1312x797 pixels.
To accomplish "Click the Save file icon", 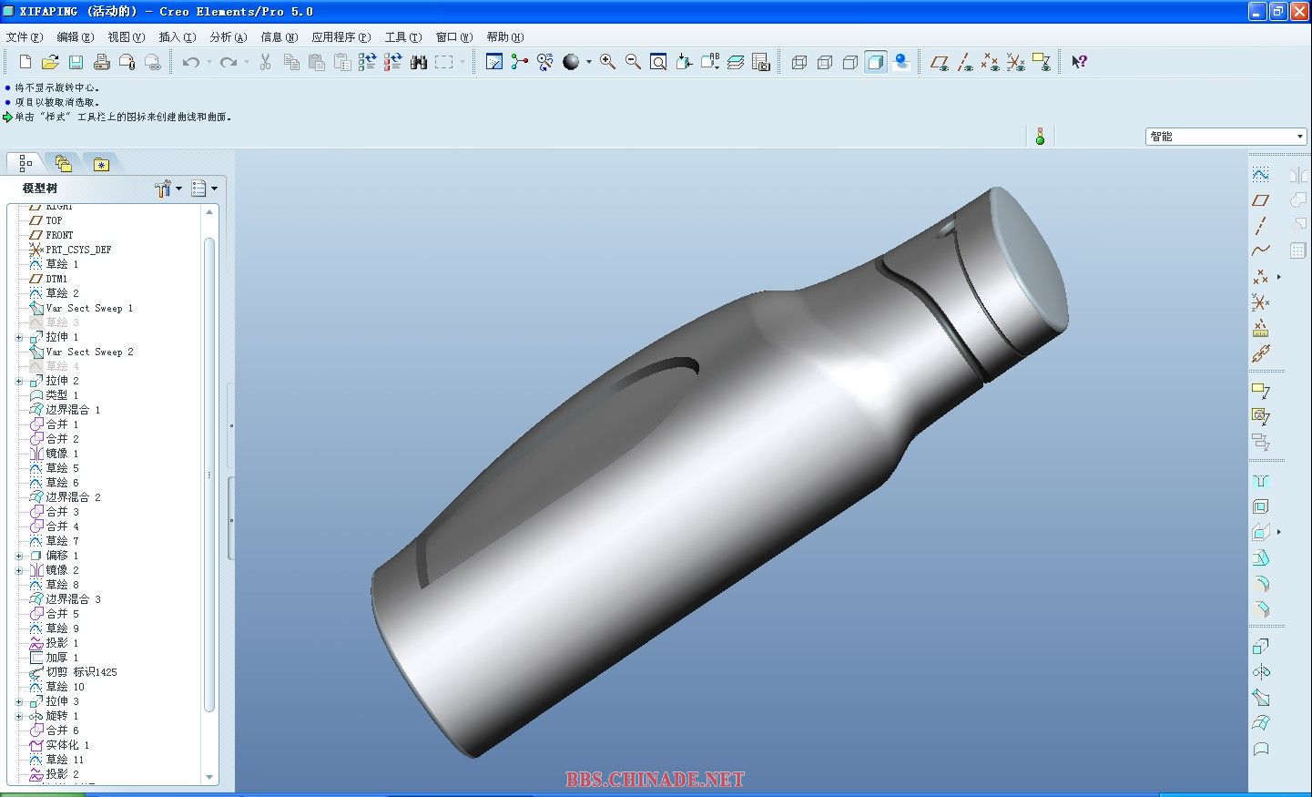I will point(76,62).
